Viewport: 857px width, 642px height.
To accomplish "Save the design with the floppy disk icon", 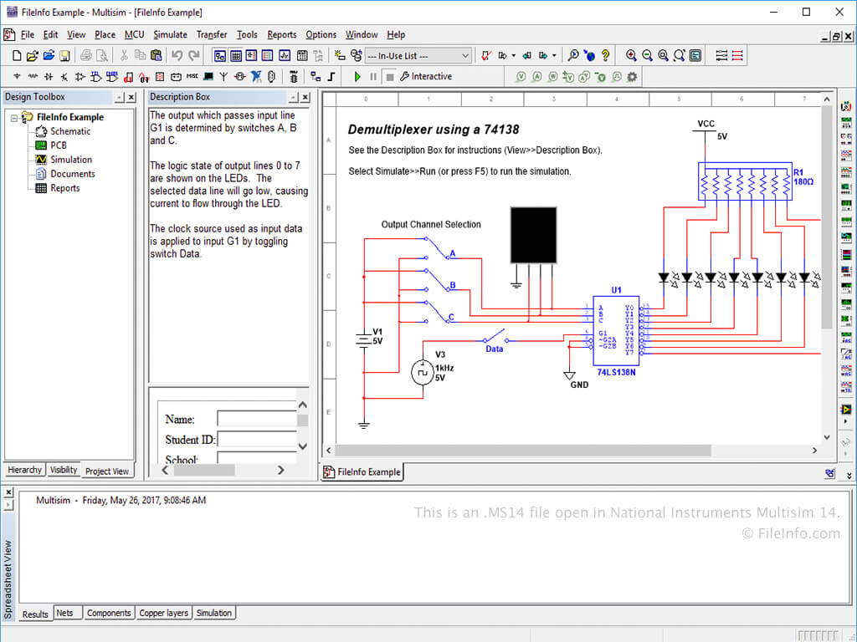I will tap(64, 56).
